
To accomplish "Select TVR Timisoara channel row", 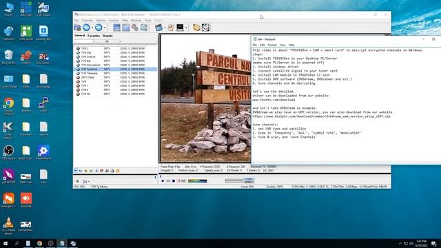I will [x=115, y=73].
